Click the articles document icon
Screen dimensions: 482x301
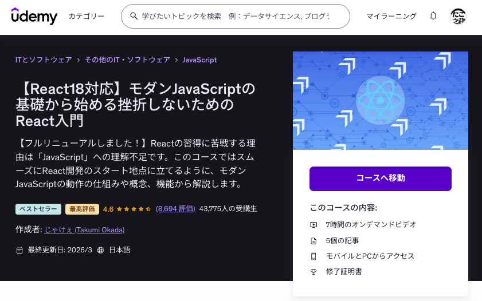(314, 241)
